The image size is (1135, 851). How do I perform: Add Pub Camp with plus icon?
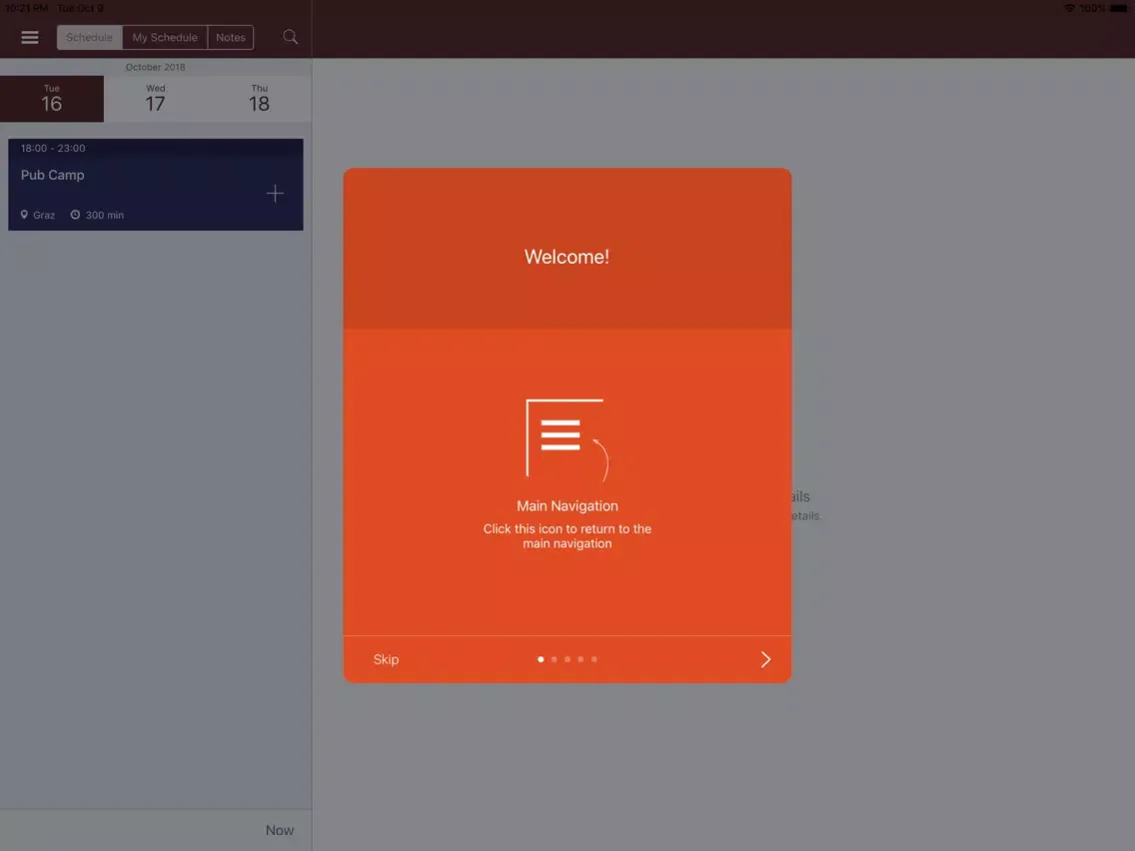click(x=275, y=193)
